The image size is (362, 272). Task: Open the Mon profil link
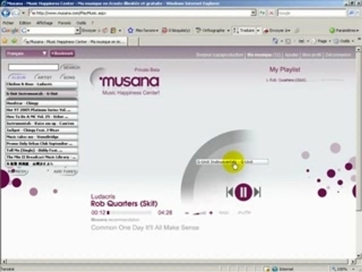[x=312, y=55]
